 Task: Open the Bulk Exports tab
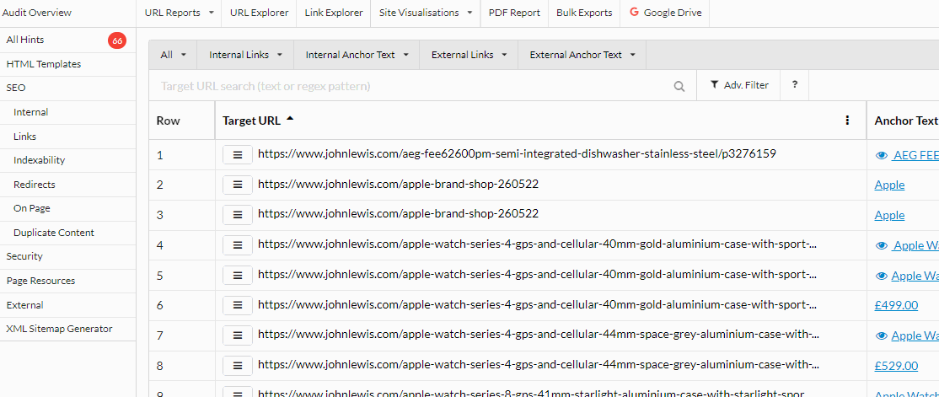point(584,13)
